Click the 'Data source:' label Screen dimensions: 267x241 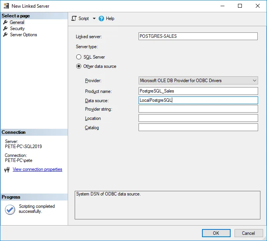tap(97, 101)
